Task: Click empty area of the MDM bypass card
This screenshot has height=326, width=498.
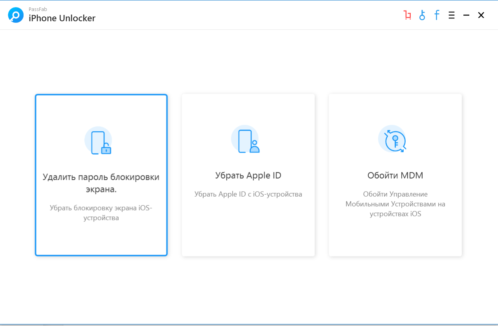Action: coord(395,238)
